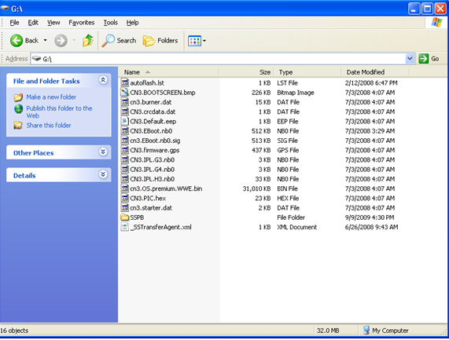Click the '437 KB' size cell
449x340 pixels.
pos(261,151)
